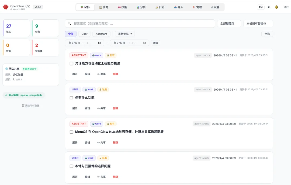Expand the 你有什么功能 memory with 展开

coord(75,108)
